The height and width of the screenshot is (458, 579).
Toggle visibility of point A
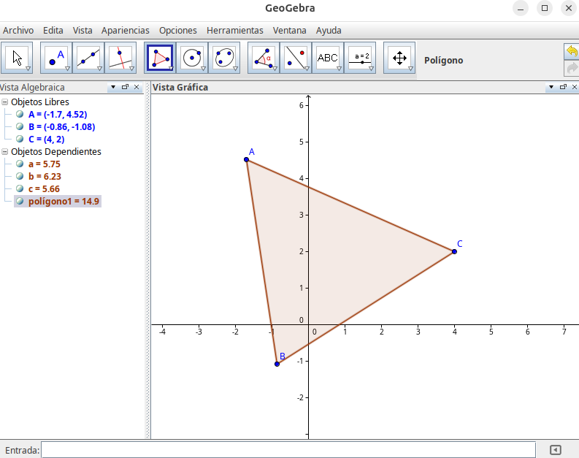click(x=20, y=115)
